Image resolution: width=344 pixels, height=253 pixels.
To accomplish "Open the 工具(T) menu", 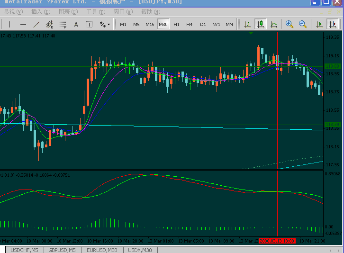I will pos(96,12).
